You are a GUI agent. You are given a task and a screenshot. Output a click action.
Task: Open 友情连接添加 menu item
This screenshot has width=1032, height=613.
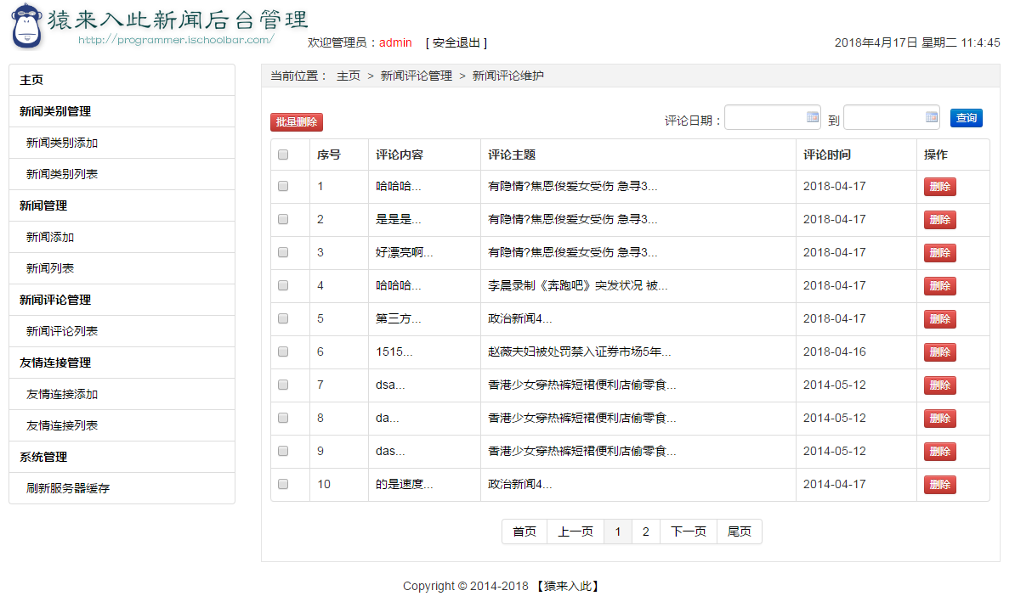[122, 394]
